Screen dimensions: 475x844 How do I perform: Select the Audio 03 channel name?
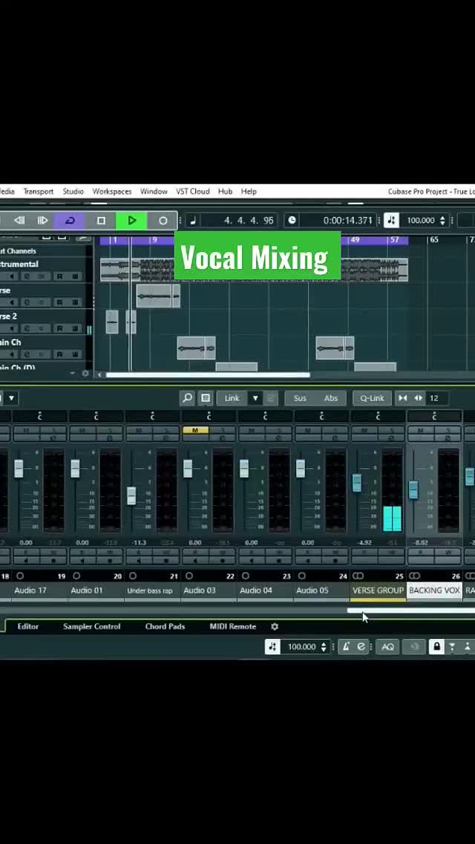[199, 591]
